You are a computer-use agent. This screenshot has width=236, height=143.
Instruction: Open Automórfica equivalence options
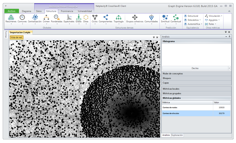(x=193, y=24)
